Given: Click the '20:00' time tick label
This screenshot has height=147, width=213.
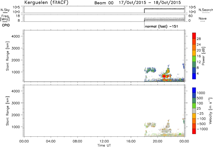Looking at the screenshot, I should (158, 141).
